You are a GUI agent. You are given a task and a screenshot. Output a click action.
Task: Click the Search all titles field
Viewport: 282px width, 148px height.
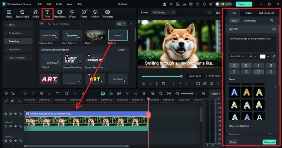pyautogui.click(x=81, y=24)
